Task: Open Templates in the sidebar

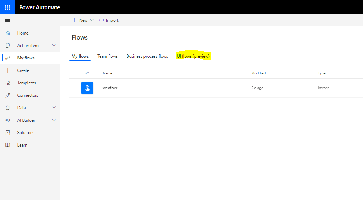Action: [27, 83]
